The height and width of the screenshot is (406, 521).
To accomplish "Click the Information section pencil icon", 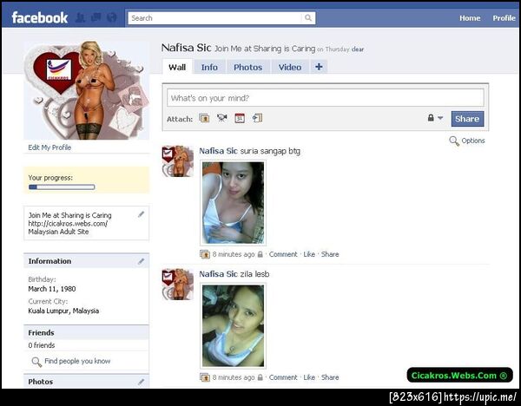I will click(x=142, y=262).
